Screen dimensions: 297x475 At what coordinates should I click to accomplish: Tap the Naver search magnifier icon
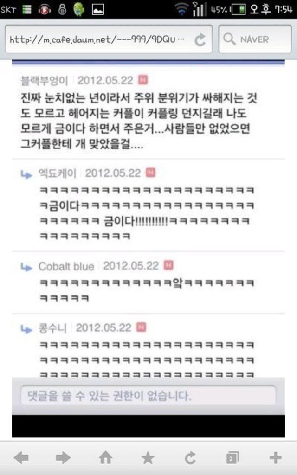click(229, 39)
